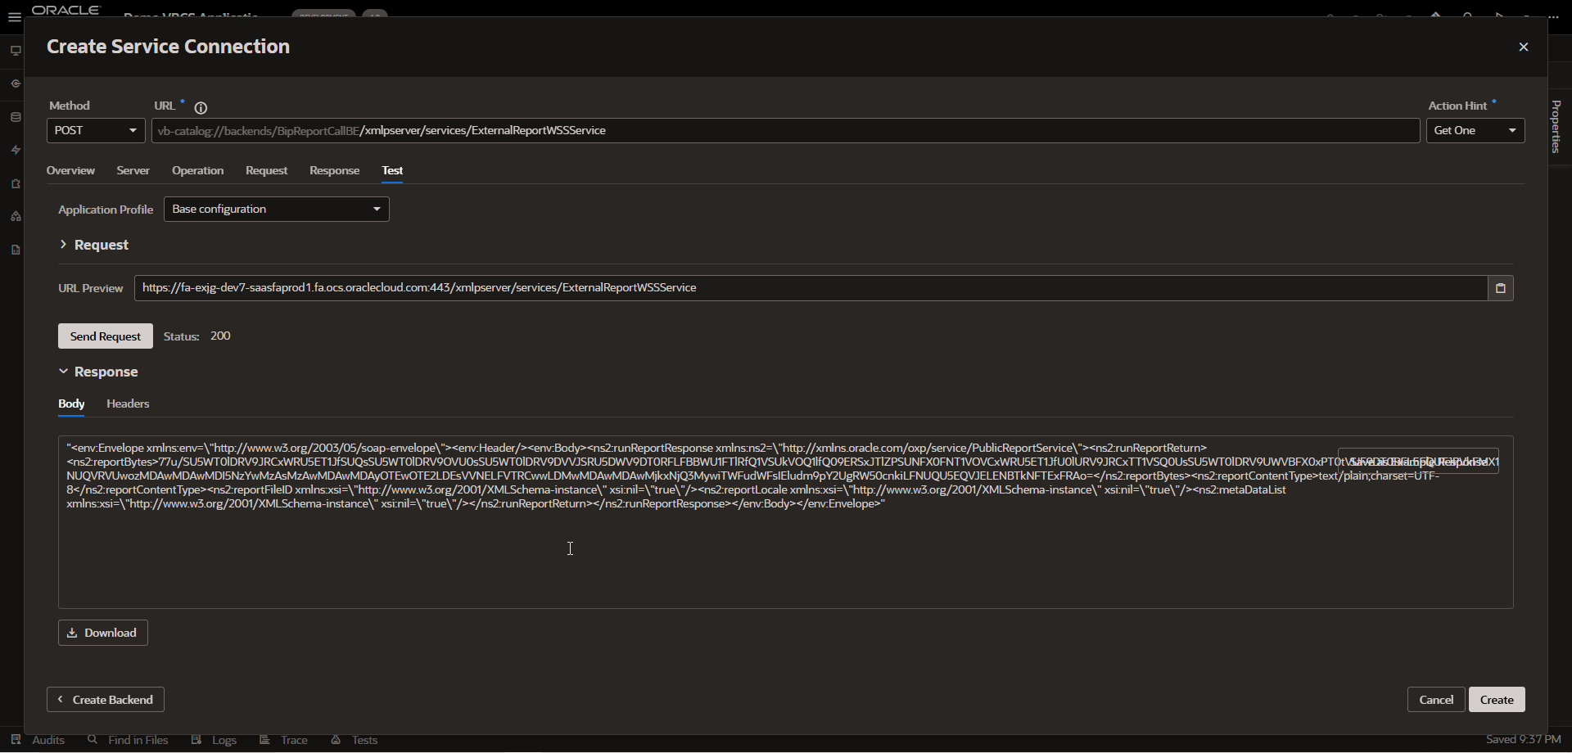Click the Save as Example Response button
Image resolution: width=1572 pixels, height=753 pixels.
(1418, 461)
